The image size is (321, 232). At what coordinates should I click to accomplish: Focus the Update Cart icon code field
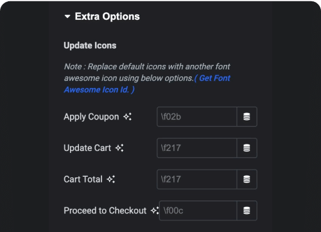[x=197, y=148]
